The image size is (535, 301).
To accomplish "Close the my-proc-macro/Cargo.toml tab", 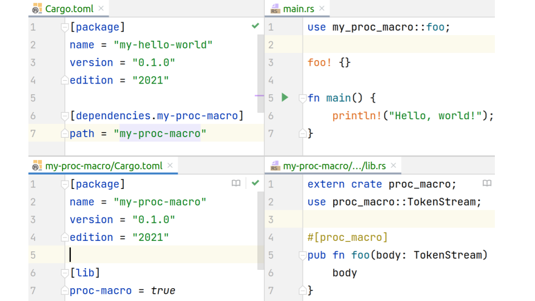I will pos(170,166).
